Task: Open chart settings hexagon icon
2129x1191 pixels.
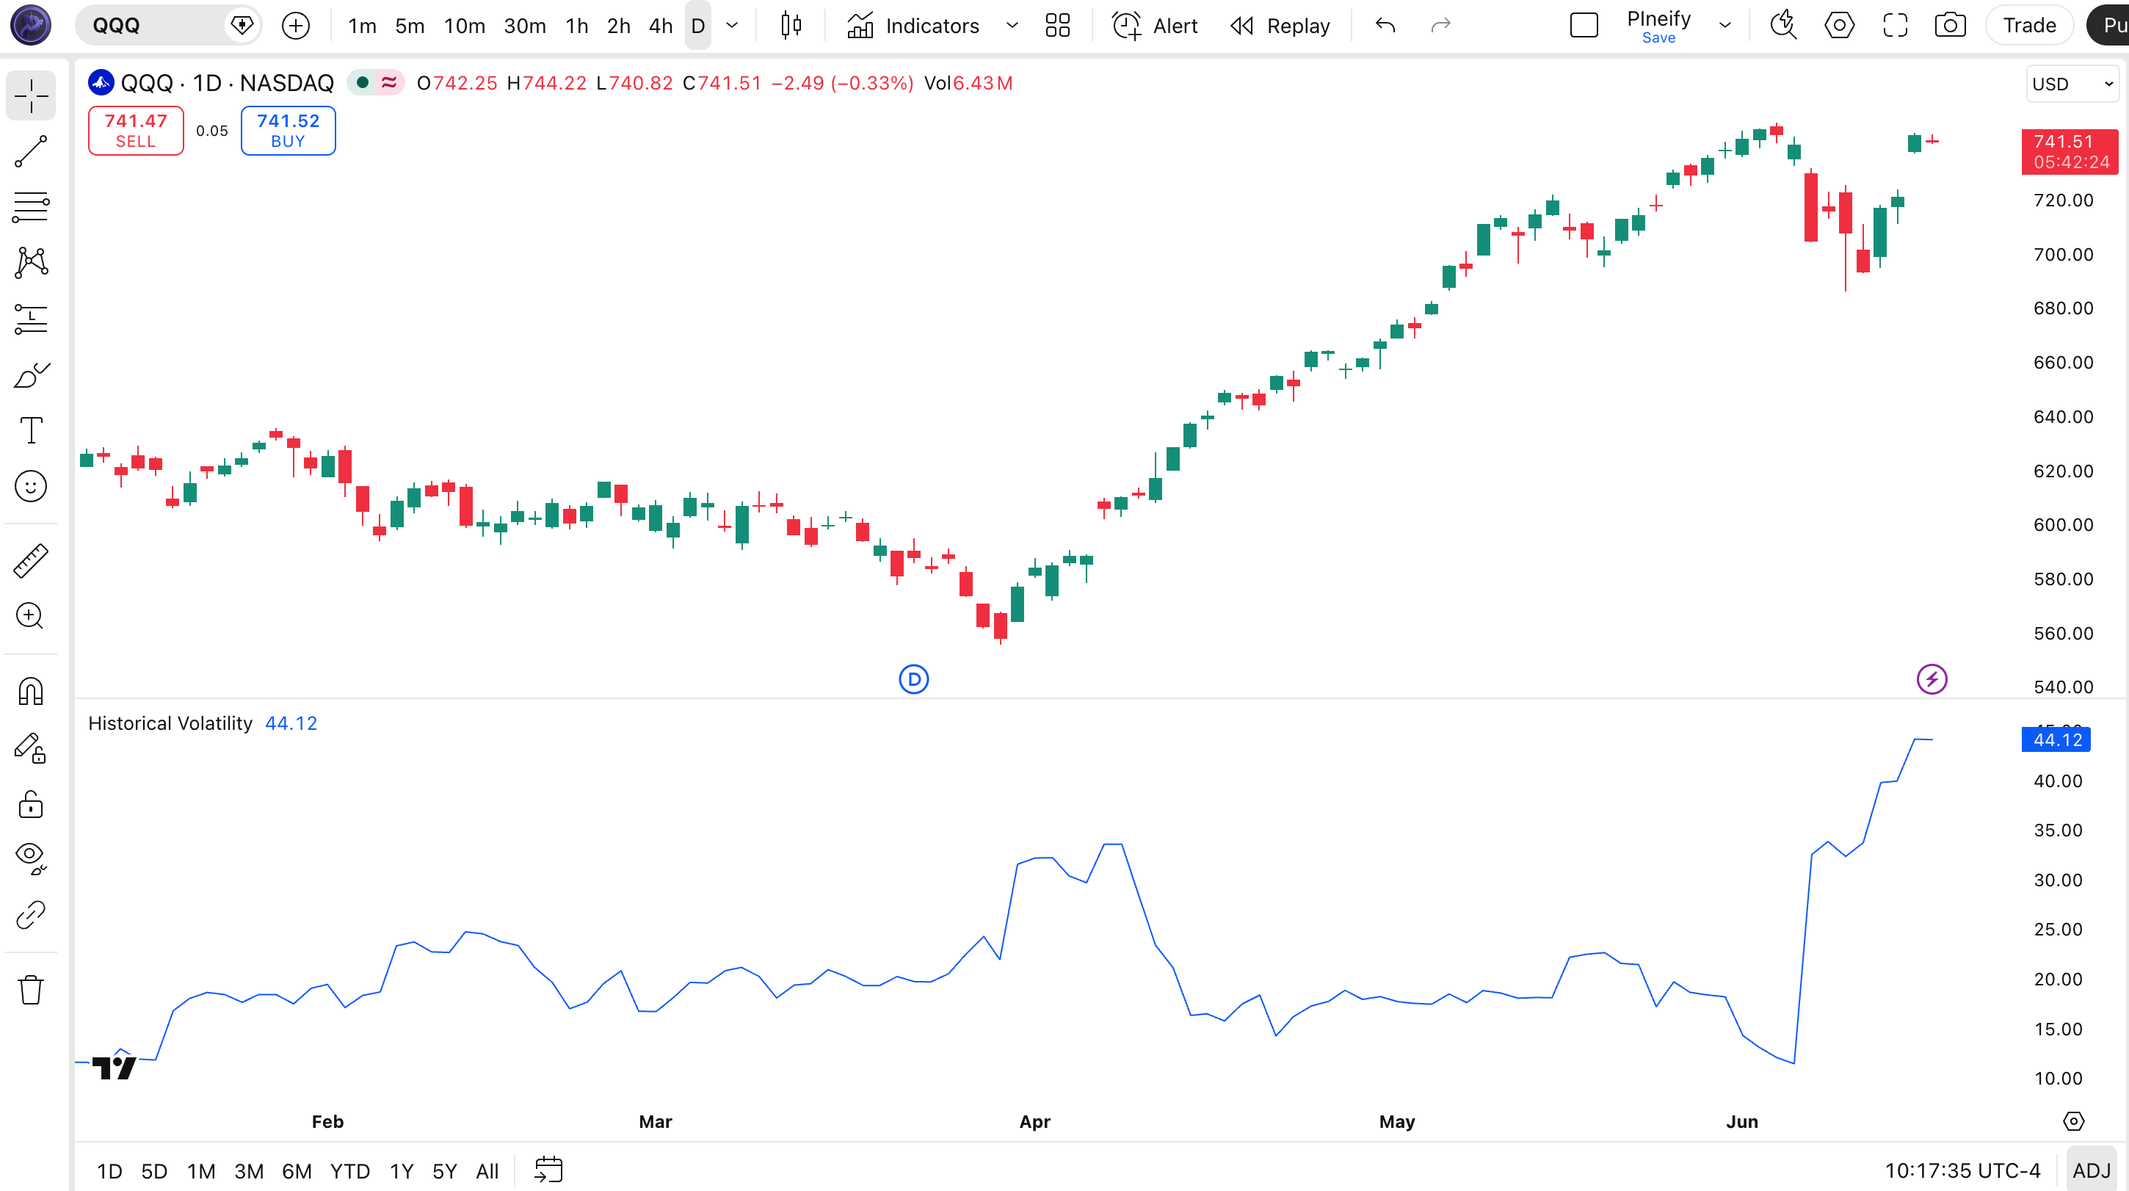Action: coord(1839,26)
